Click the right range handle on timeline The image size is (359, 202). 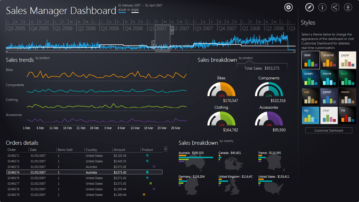click(172, 30)
